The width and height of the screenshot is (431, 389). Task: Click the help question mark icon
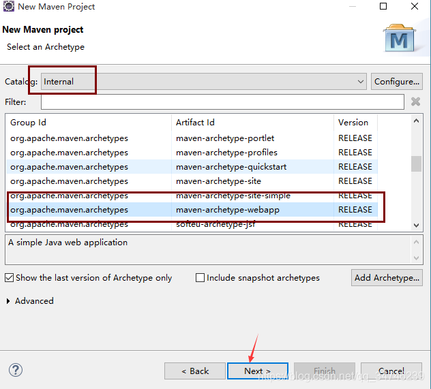tap(16, 370)
